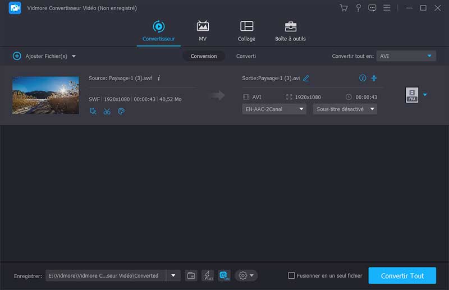Toggle the lightning acceleration OFF button
449x290 pixels.
click(208, 275)
